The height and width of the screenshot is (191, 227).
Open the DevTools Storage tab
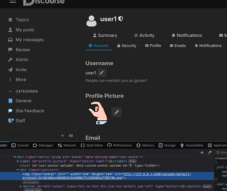(x=167, y=145)
